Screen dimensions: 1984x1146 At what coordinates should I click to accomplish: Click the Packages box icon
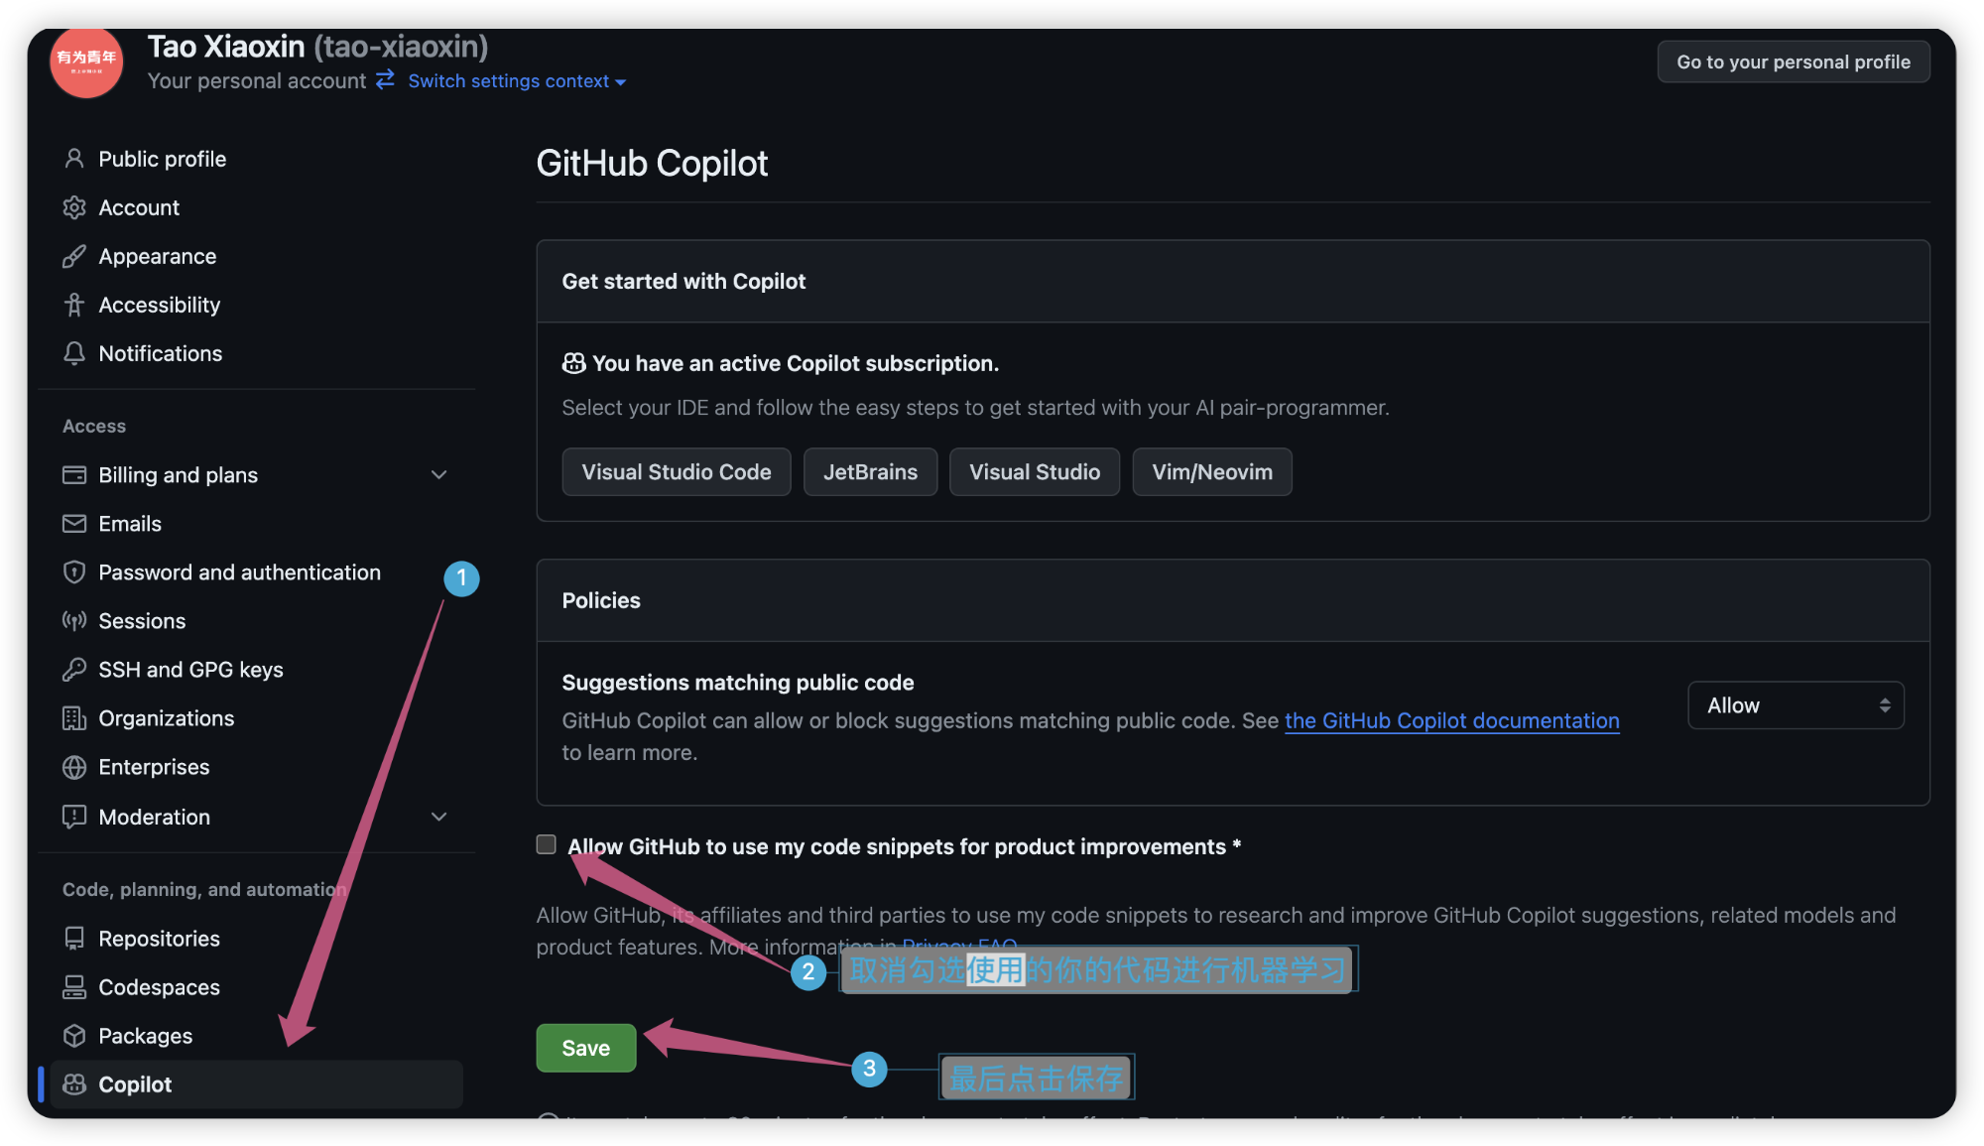click(74, 1036)
